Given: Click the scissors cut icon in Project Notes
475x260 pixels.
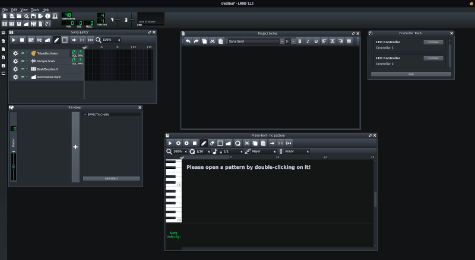Looking at the screenshot, I should click(213, 41).
